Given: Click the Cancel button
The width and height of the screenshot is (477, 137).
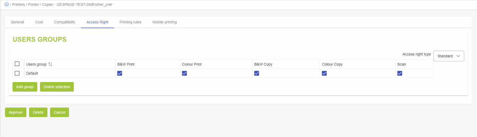Looking at the screenshot, I should [59, 112].
